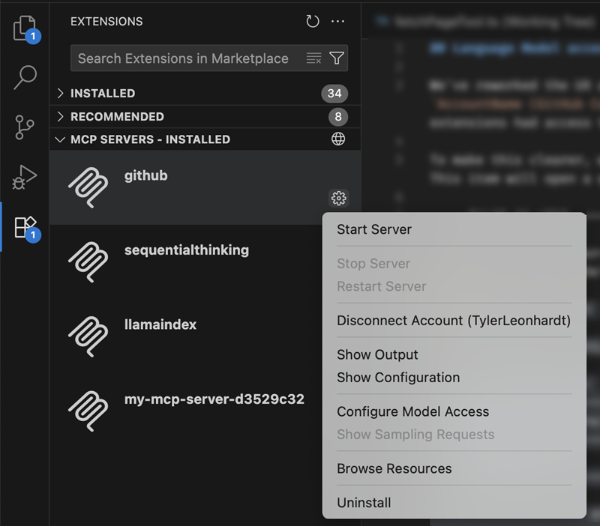600x526 pixels.
Task: Refresh the extensions list
Action: [x=313, y=22]
